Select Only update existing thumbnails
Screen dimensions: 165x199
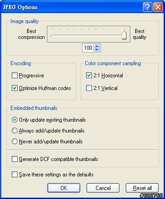[14, 120]
